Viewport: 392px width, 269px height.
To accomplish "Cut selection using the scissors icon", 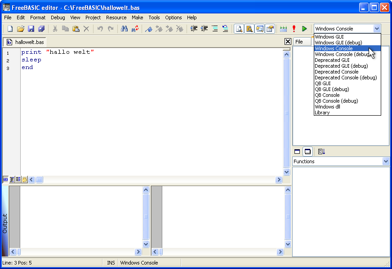I will pos(55,29).
